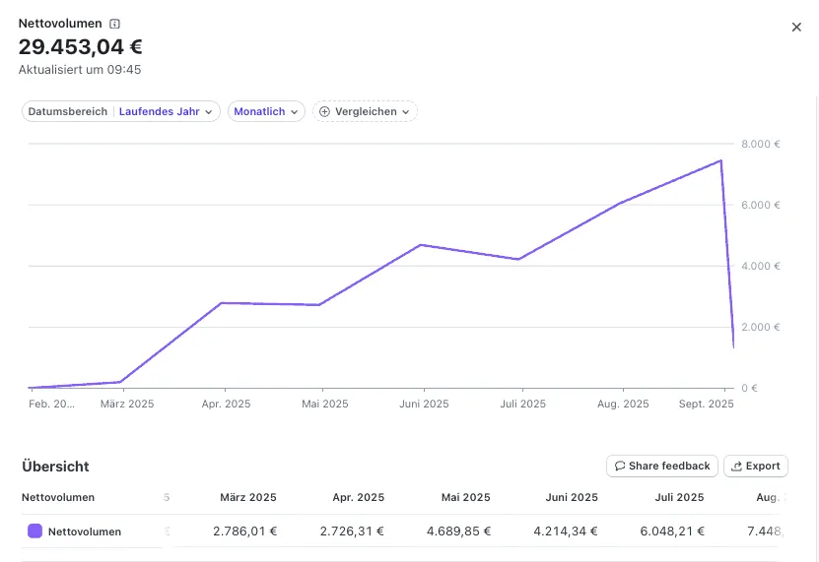Viewport: 819px width, 562px height.
Task: Click the plus icon on Vergleichen
Action: (325, 112)
